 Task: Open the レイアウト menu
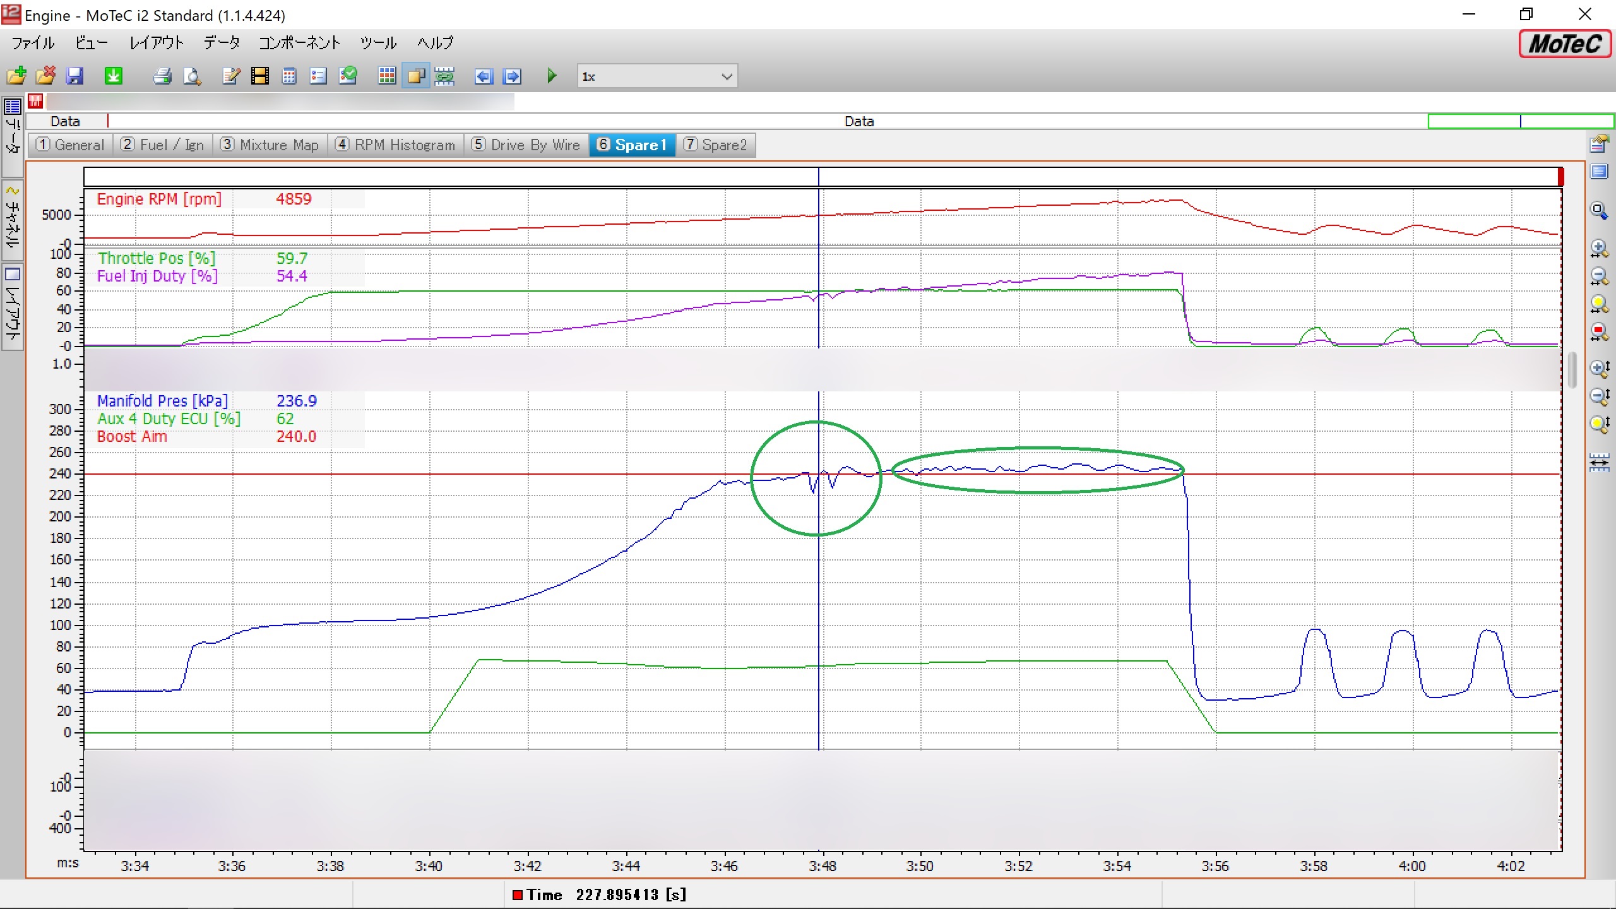[x=156, y=43]
